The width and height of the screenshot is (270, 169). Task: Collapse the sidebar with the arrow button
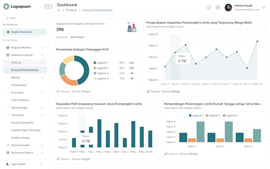click(x=48, y=6)
